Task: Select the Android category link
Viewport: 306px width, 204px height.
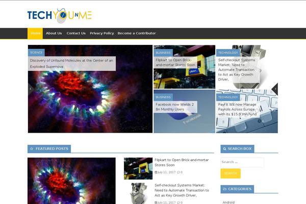Action: coord(228,202)
